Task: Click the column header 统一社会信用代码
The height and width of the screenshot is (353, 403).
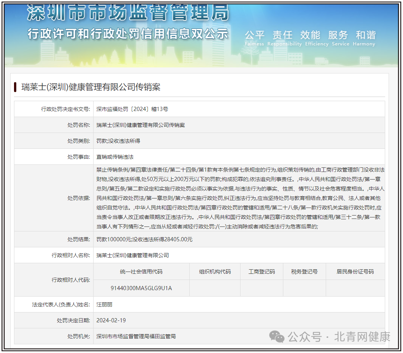Action: pos(141,272)
